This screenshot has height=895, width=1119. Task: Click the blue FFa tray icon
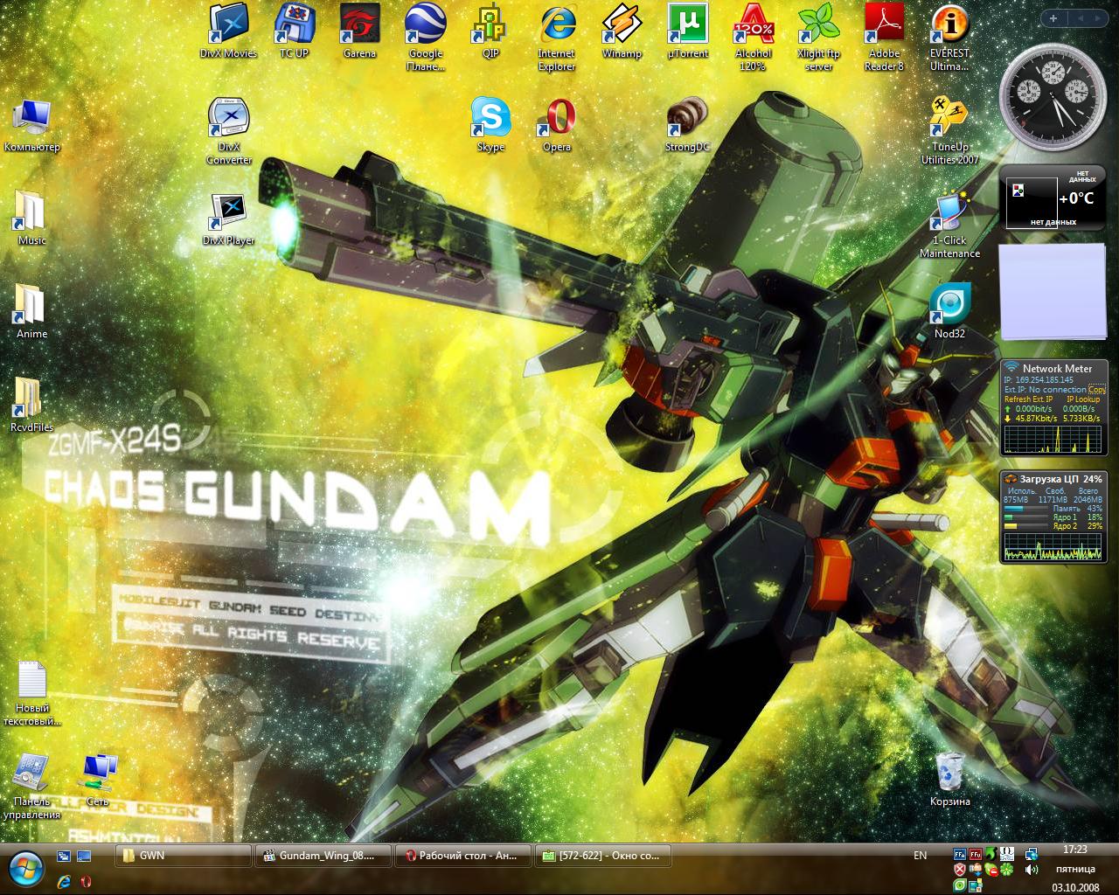click(x=960, y=854)
